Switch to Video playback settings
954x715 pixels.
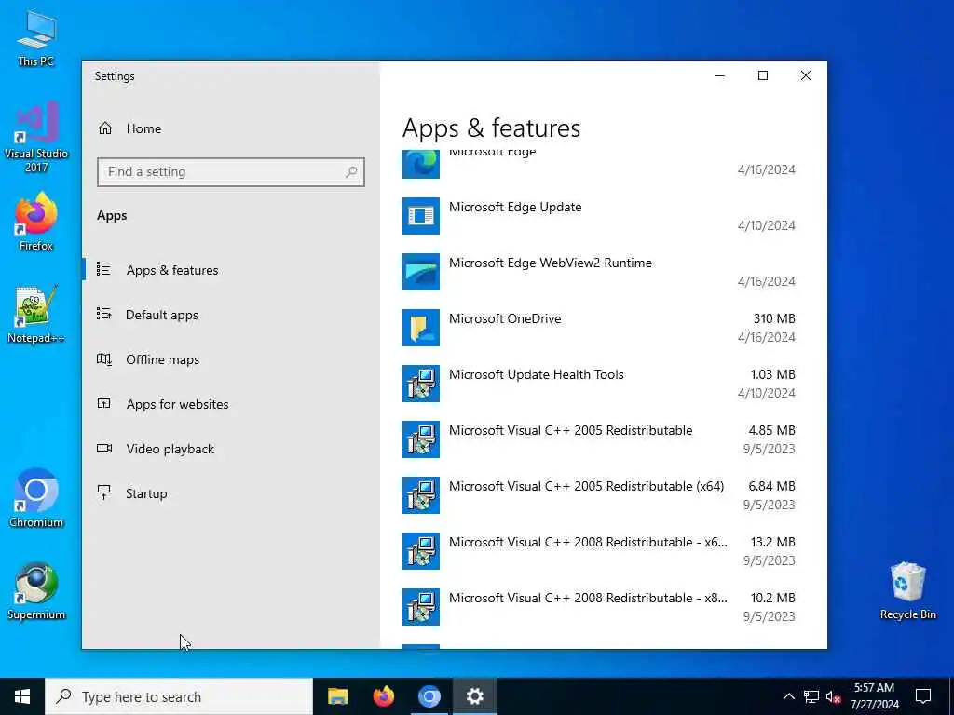pos(170,449)
